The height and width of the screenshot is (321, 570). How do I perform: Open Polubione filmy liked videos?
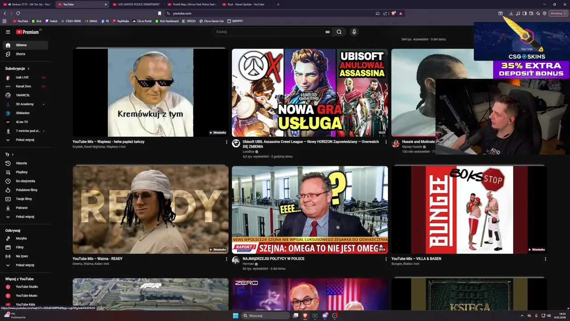coord(25,190)
